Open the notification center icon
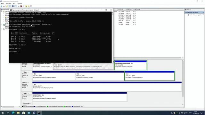 pyautogui.click(x=201, y=113)
